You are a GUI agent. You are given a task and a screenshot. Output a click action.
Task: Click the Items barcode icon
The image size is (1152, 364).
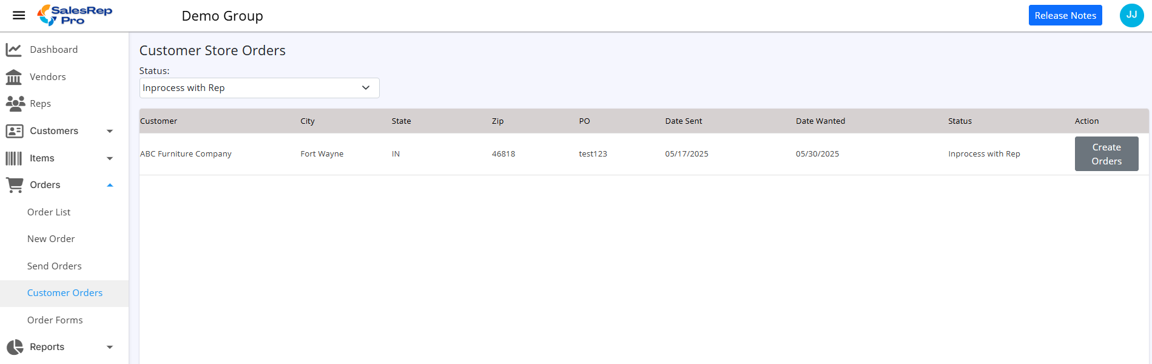[14, 158]
